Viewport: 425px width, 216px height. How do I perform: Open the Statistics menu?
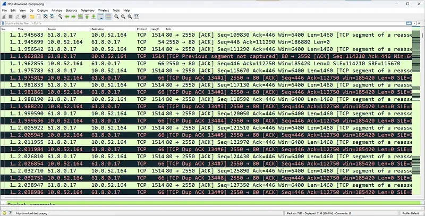tap(71, 10)
